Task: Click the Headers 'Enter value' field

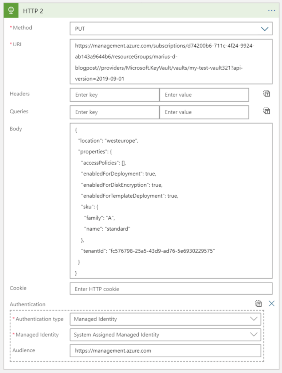Action: [204, 95]
